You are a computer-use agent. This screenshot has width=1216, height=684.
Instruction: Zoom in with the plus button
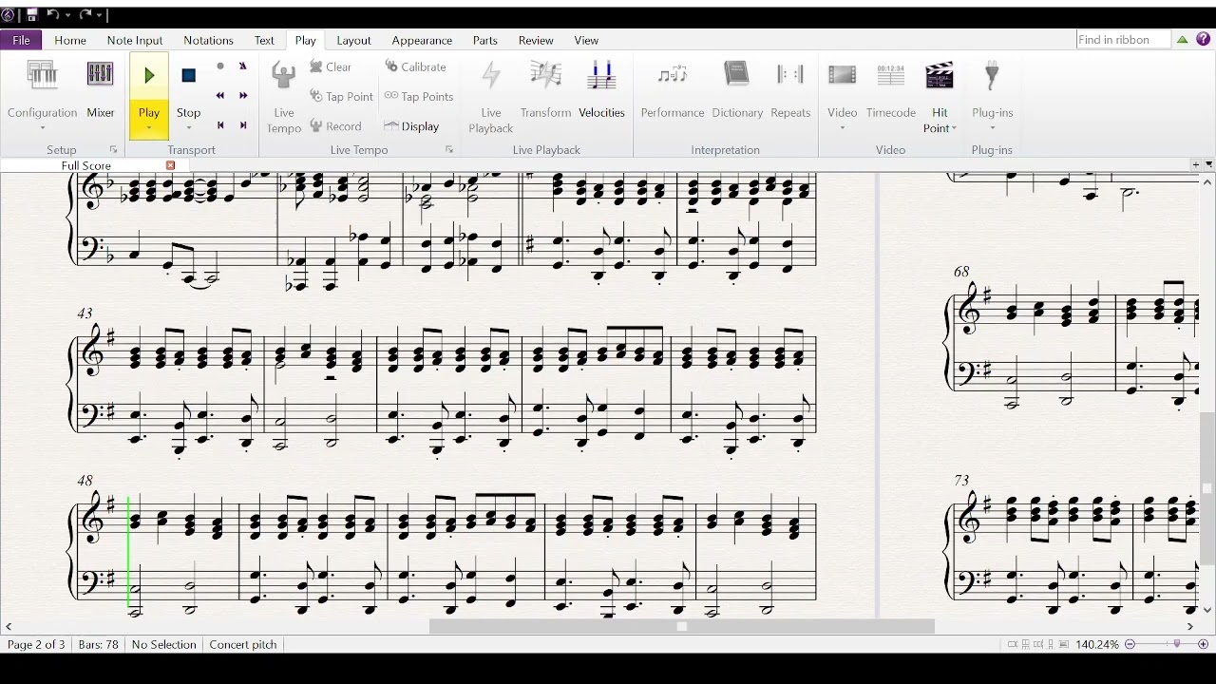click(x=1203, y=644)
